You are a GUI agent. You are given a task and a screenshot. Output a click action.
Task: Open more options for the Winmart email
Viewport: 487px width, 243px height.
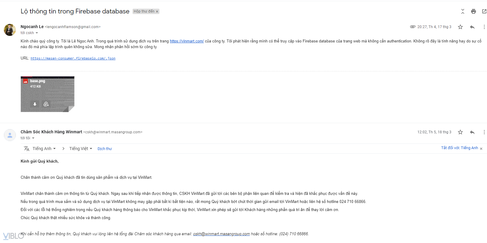484,132
